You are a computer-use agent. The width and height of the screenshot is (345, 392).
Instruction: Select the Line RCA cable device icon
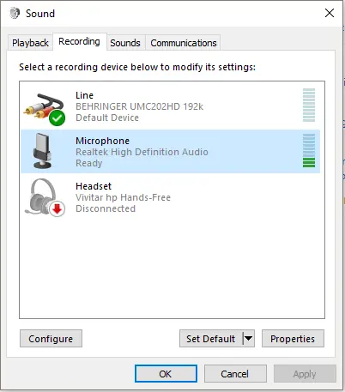[x=45, y=108]
